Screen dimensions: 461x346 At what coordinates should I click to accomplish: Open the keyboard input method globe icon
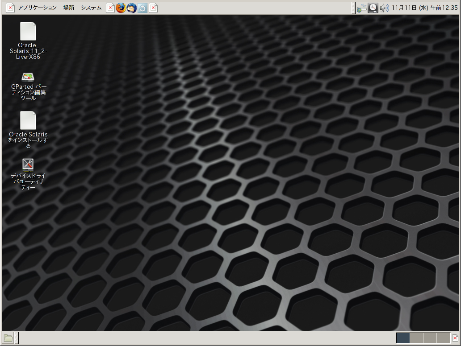point(362,8)
